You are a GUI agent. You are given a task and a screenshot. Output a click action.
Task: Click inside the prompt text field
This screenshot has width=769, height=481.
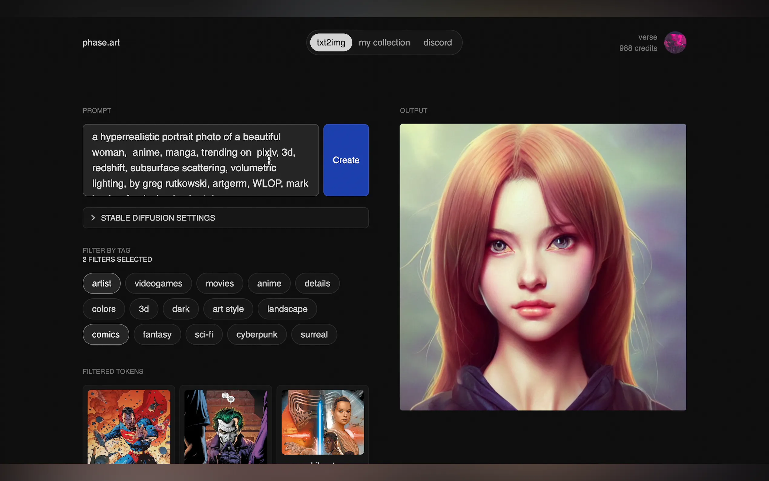pos(200,160)
